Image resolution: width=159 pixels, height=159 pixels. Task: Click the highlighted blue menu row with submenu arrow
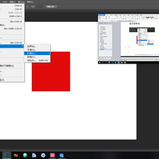click(x=12, y=46)
